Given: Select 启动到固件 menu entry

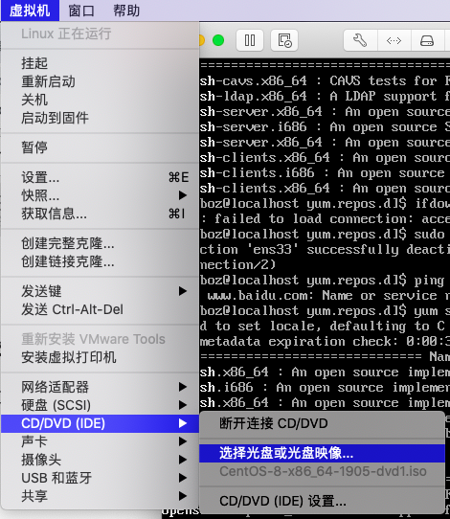Looking at the screenshot, I should (100, 118).
